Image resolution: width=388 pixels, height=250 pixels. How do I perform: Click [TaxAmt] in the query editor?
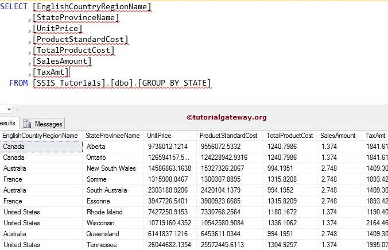click(x=51, y=72)
